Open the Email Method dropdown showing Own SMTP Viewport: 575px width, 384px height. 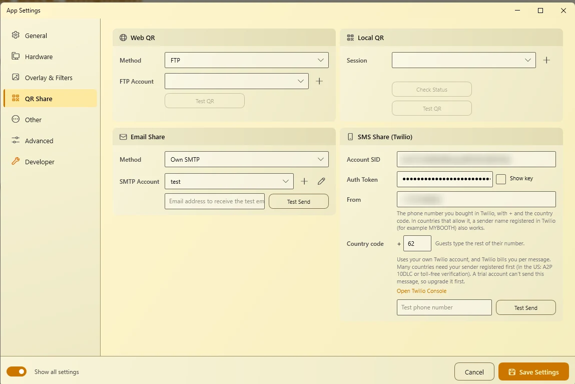coord(246,159)
